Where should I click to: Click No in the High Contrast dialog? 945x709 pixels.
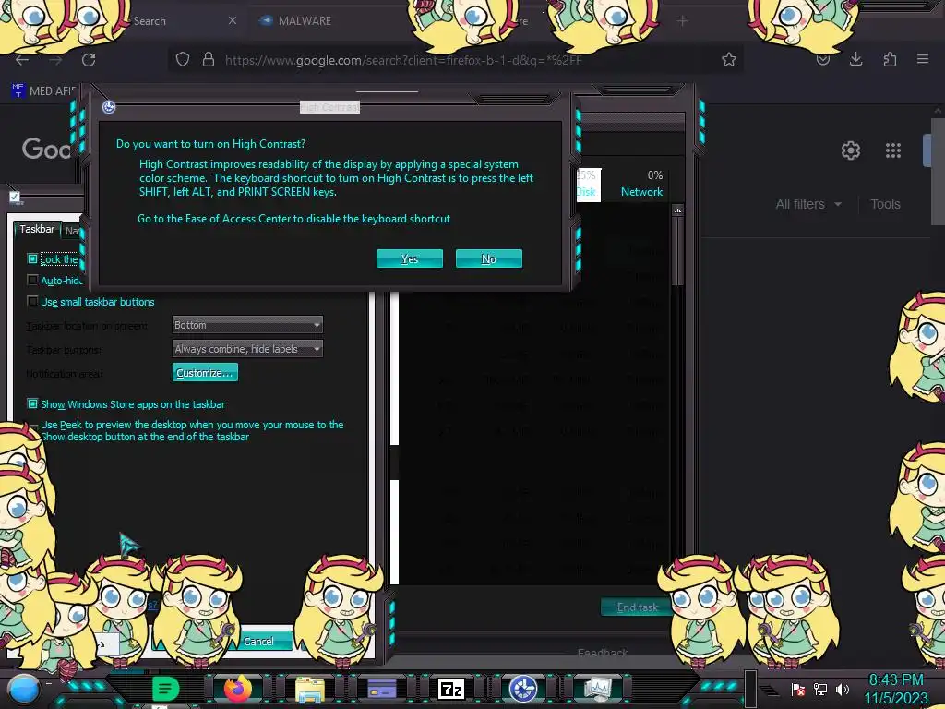489,258
